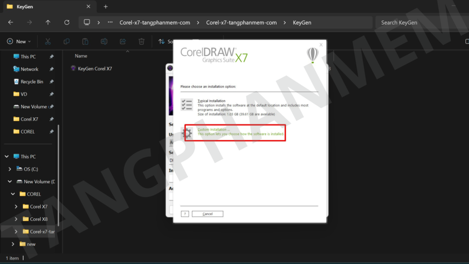The image size is (469, 264).
Task: Click the Paste icon in Explorer toolbar
Action: tap(85, 41)
